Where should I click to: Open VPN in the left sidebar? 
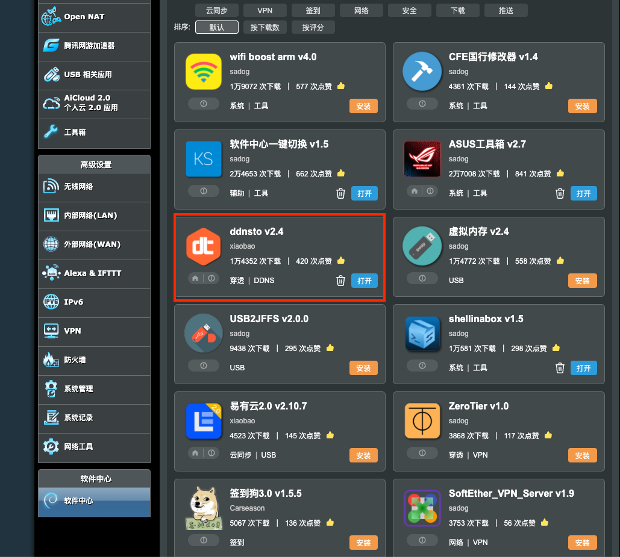pos(94,331)
